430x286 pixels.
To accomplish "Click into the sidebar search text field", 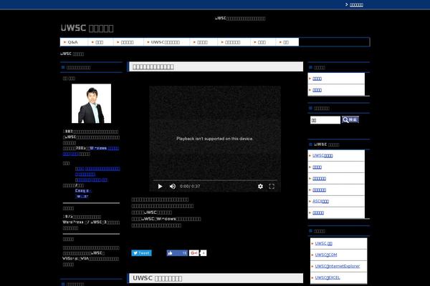I will 325,120.
